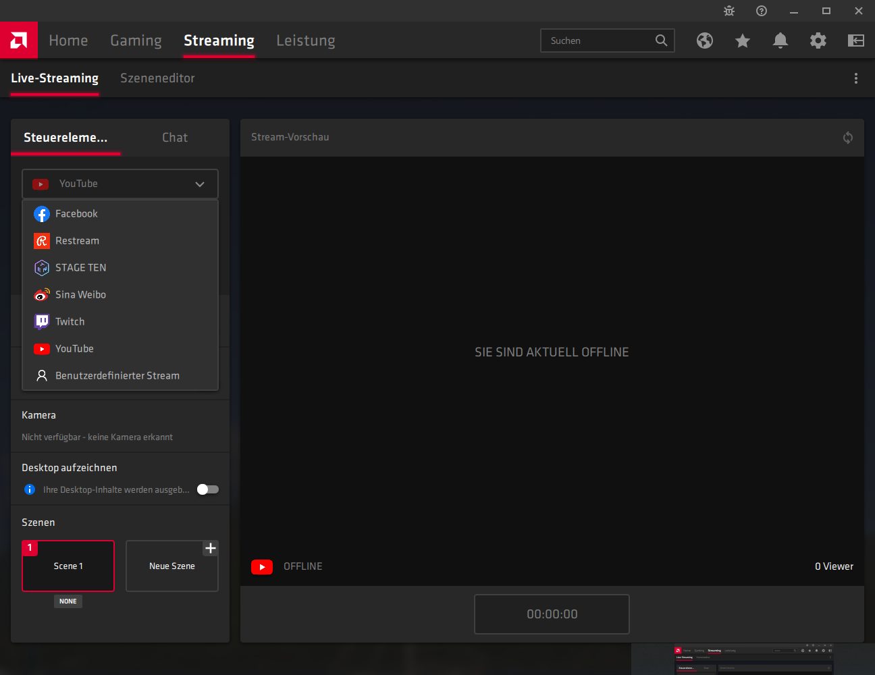Open the help question mark icon
The width and height of the screenshot is (875, 675).
click(x=762, y=11)
